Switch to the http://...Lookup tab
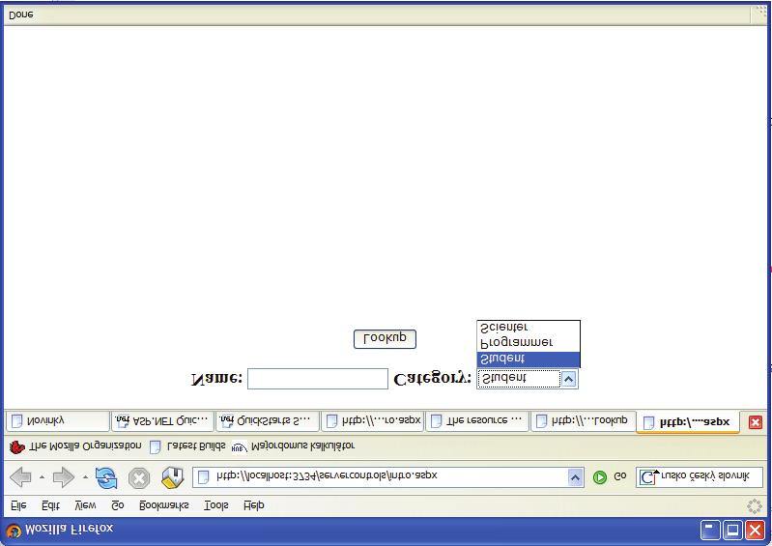 [583, 421]
